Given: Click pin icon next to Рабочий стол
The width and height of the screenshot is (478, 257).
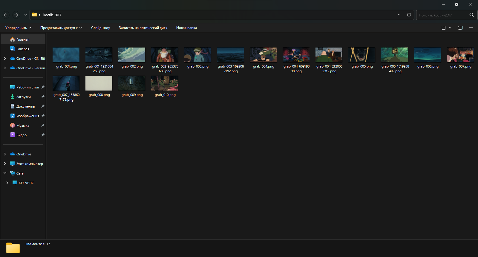Looking at the screenshot, I should 43,87.
